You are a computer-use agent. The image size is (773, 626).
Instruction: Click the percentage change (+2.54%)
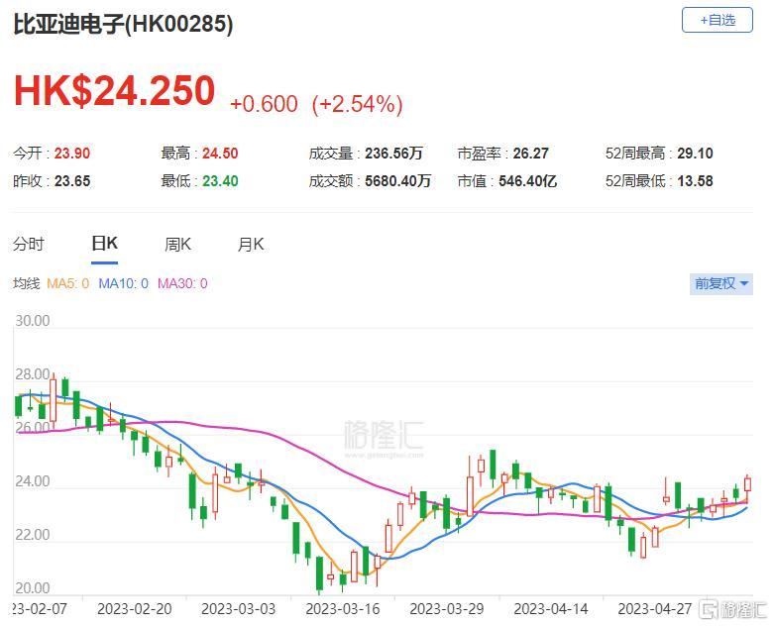coord(358,104)
